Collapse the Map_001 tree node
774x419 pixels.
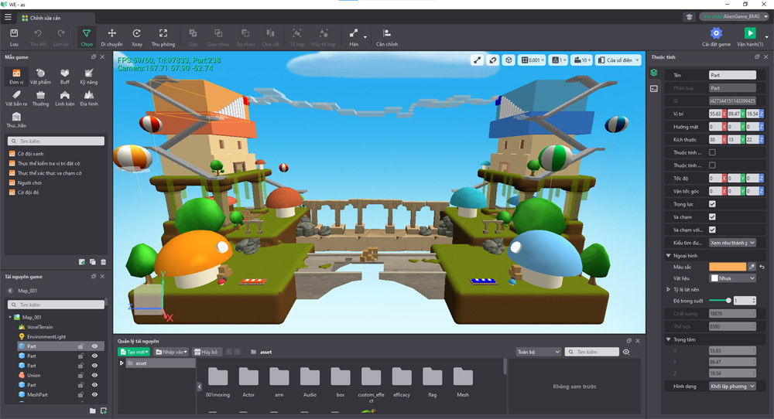point(10,318)
